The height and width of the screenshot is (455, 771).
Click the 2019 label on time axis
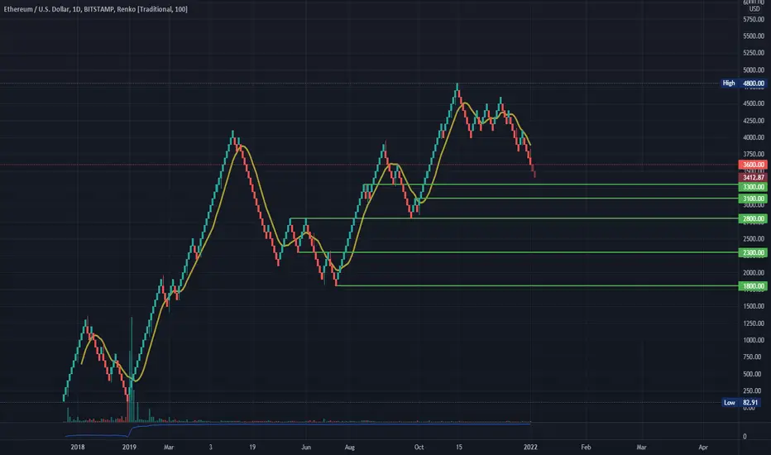[x=129, y=447]
